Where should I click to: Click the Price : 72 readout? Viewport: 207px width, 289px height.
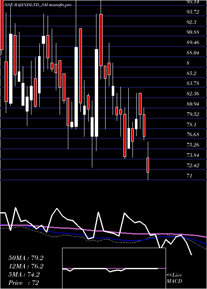click(24, 283)
